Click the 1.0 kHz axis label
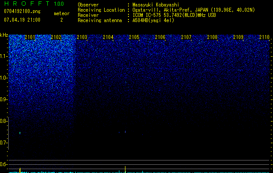 point(3,78)
